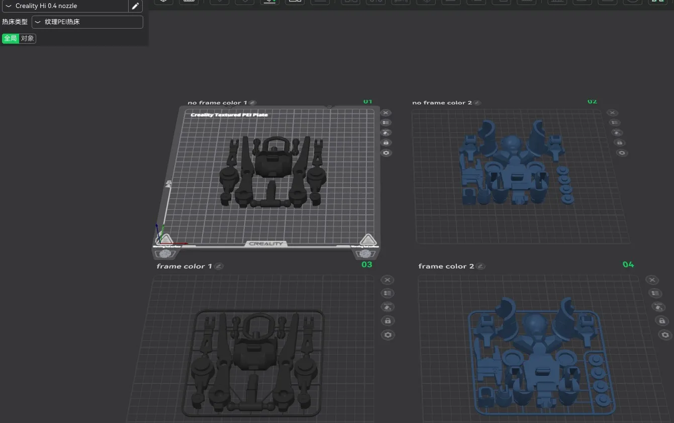Rename plate 'no frame color 1' using pencil icon

252,102
